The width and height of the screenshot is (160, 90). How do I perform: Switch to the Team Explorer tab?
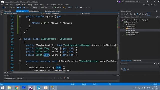click(137, 60)
